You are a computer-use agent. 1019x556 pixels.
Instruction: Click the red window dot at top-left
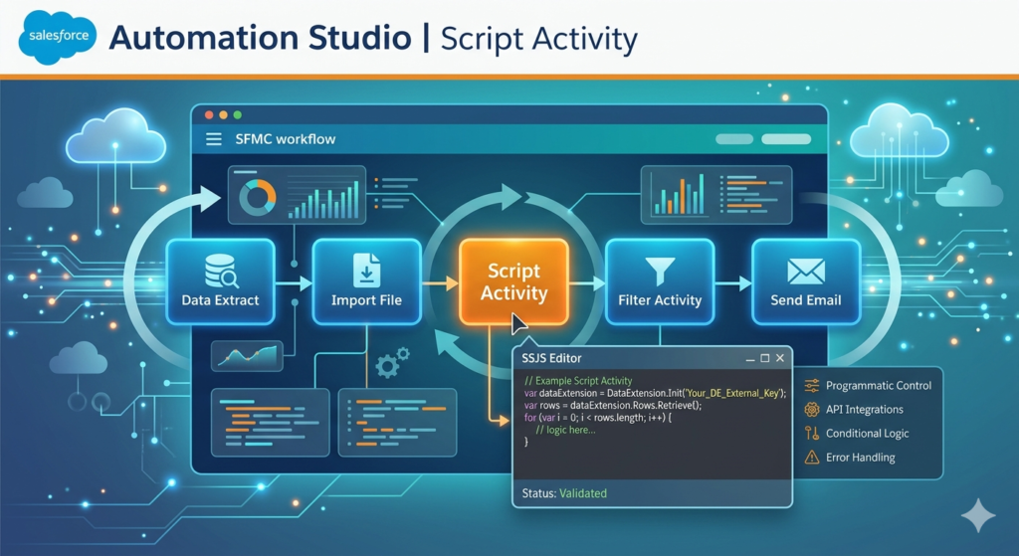pos(209,115)
